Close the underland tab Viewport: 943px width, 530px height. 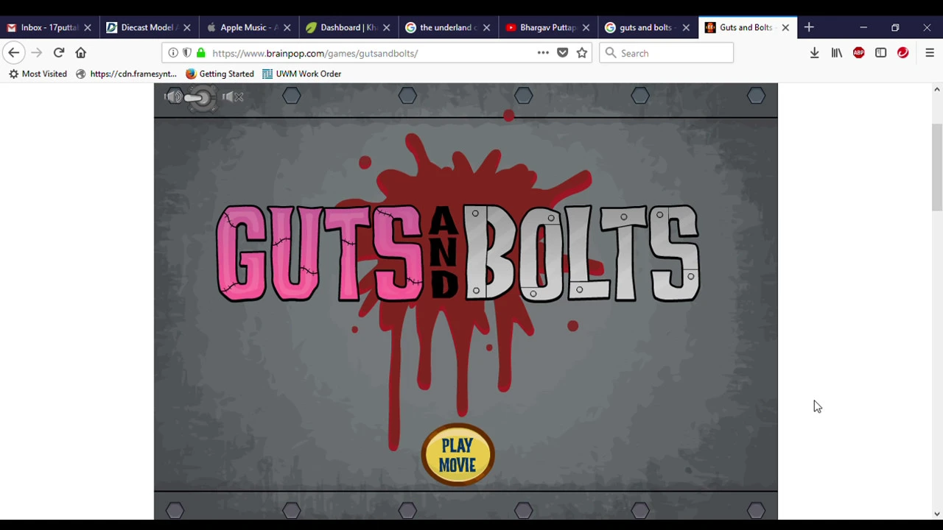(x=486, y=28)
